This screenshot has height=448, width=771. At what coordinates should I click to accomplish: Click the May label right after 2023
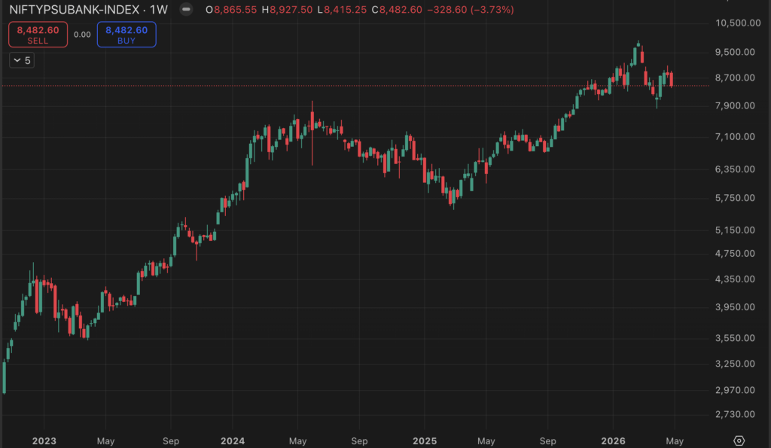pos(105,441)
